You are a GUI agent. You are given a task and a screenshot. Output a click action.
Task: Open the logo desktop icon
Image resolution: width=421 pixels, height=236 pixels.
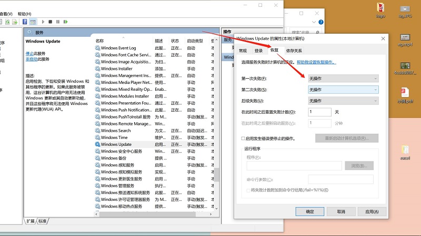380,10
